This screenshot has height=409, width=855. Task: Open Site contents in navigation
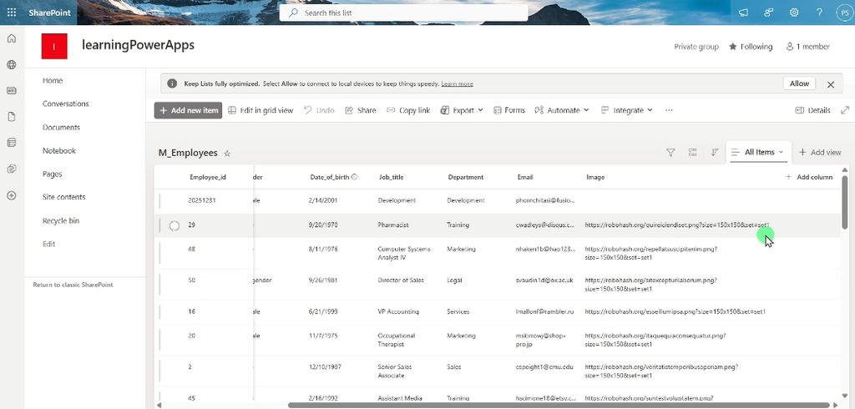pos(63,197)
